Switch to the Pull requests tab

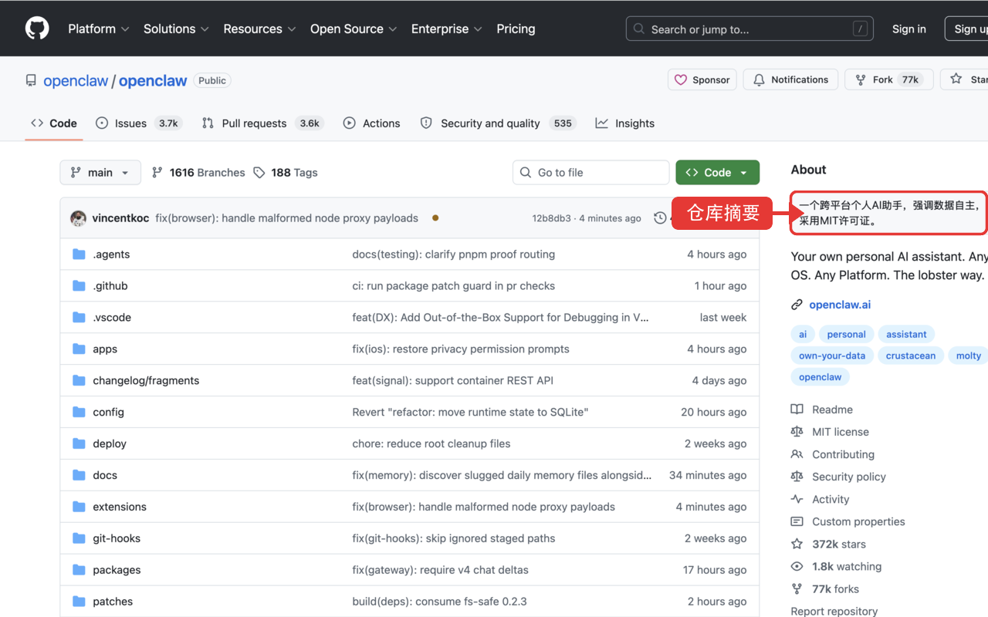tap(262, 123)
